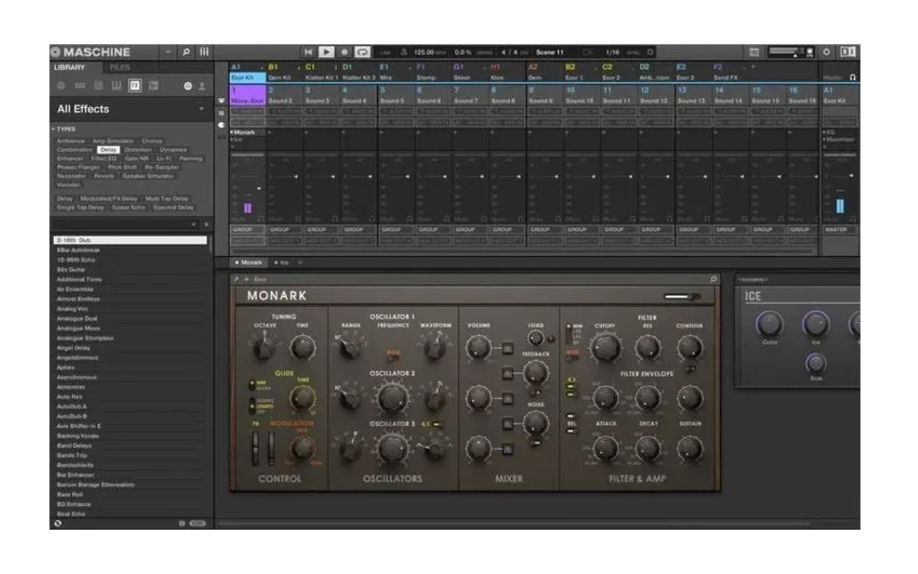Open the MASCHINE main menu dropdown arrow
This screenshot has height=574, width=918.
166,52
